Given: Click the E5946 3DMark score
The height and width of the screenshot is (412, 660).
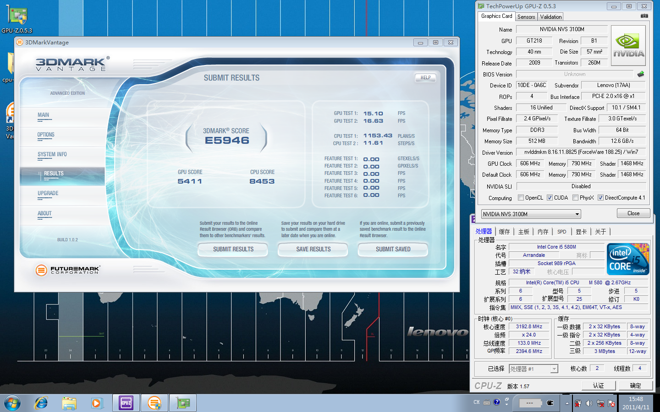Looking at the screenshot, I should pyautogui.click(x=227, y=141).
